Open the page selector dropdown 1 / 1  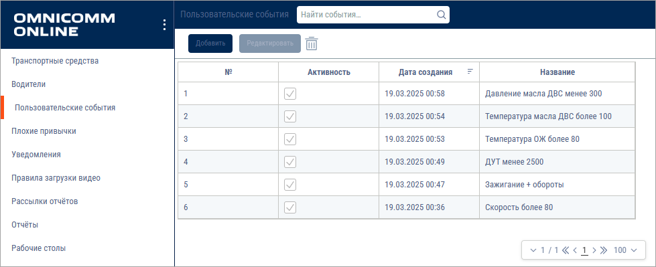coord(544,250)
